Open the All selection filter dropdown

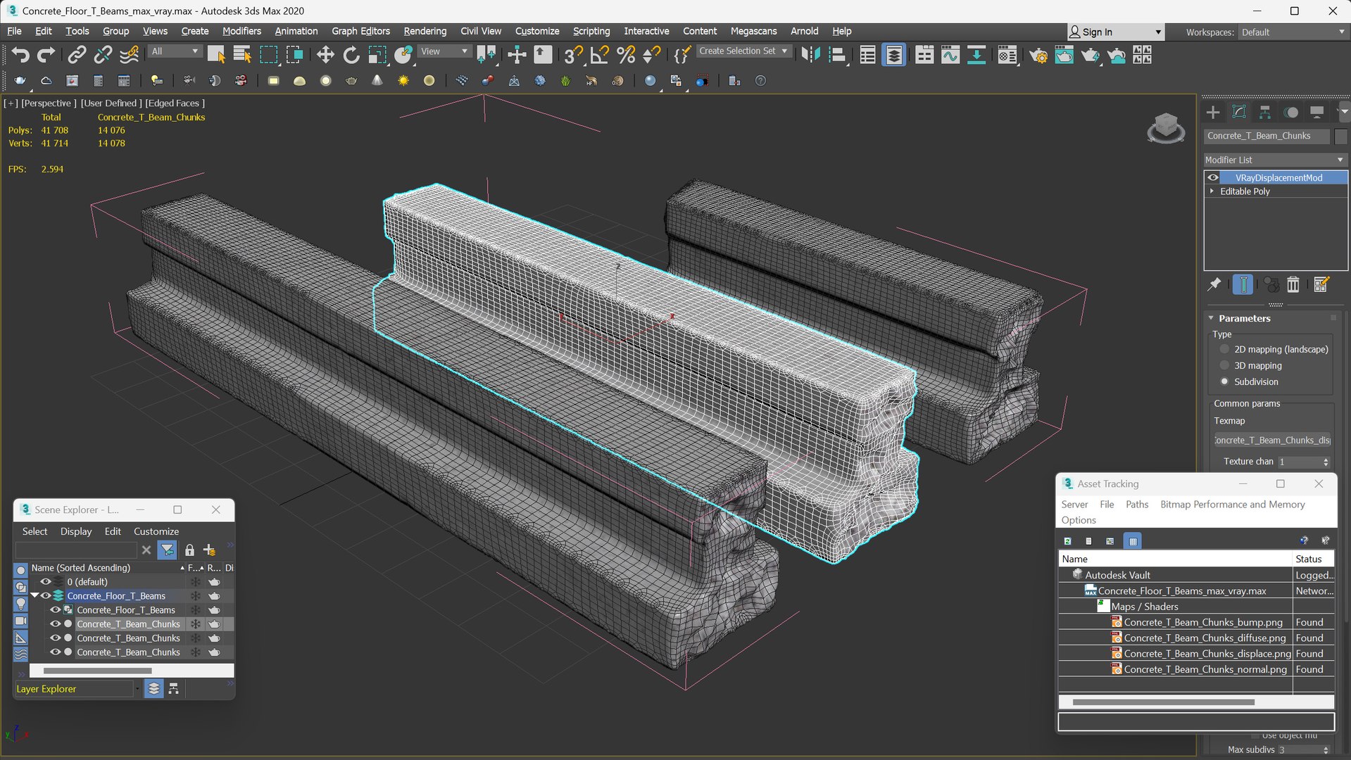(175, 51)
